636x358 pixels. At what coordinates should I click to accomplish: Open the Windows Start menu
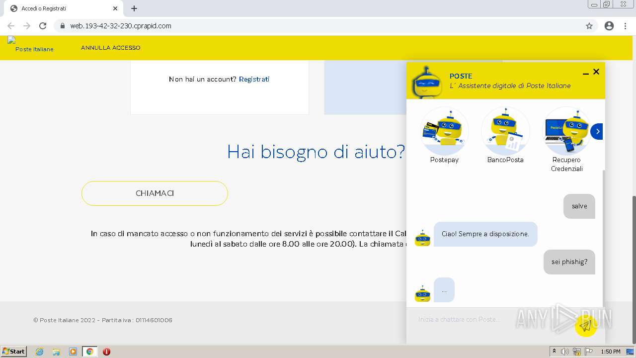click(x=13, y=352)
